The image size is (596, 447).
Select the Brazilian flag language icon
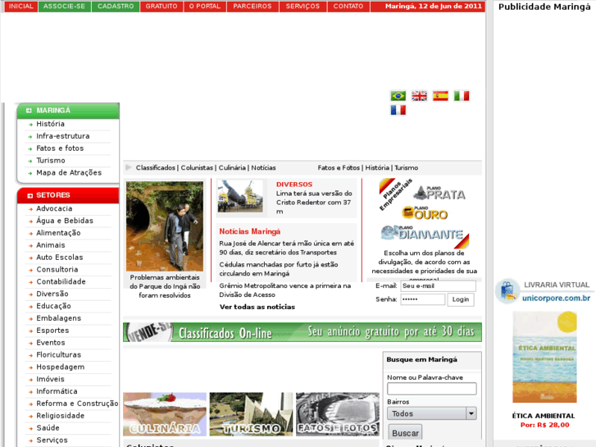[x=398, y=95]
